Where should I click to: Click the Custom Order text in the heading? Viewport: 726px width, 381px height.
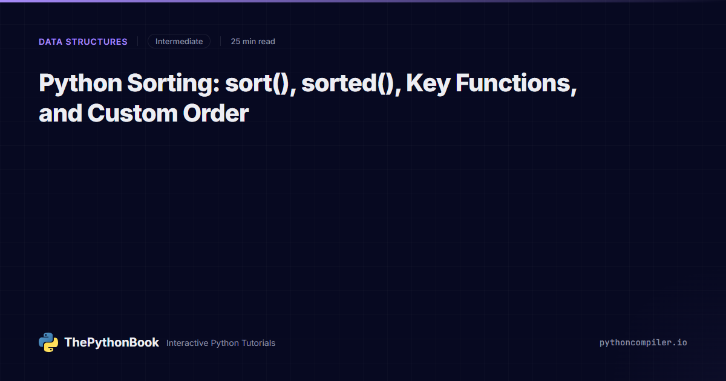(168, 113)
